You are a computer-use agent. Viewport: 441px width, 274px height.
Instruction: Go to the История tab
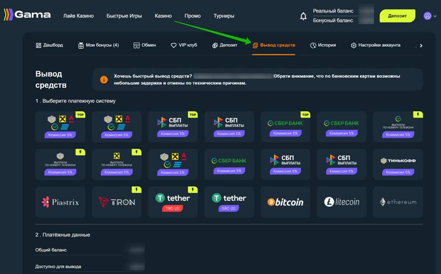coord(323,45)
